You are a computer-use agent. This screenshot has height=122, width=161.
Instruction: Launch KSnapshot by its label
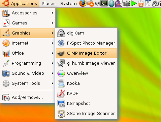[x=78, y=104]
